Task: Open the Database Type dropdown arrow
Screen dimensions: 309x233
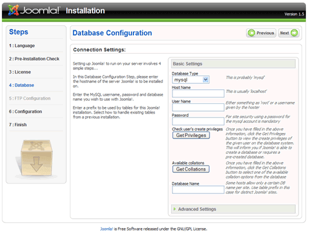Action: (x=205, y=80)
